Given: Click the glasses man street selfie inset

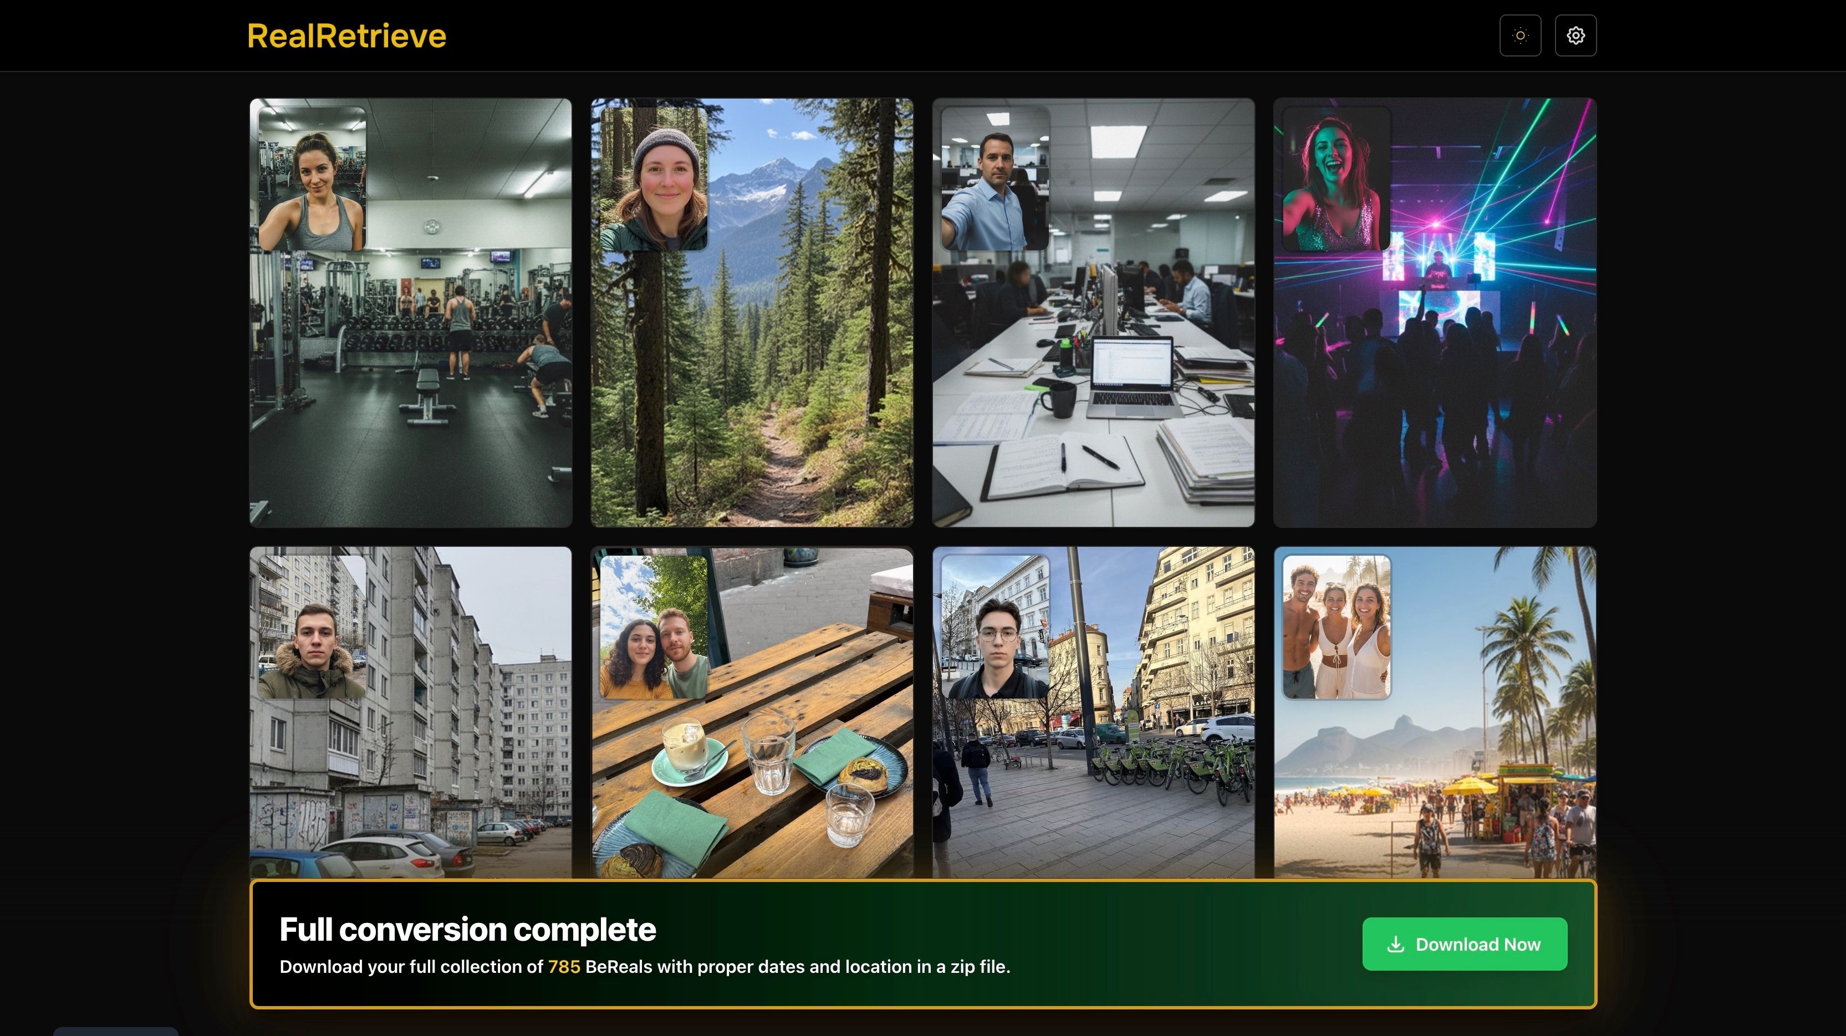Looking at the screenshot, I should pos(995,627).
